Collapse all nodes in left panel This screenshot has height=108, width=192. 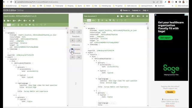22,25
